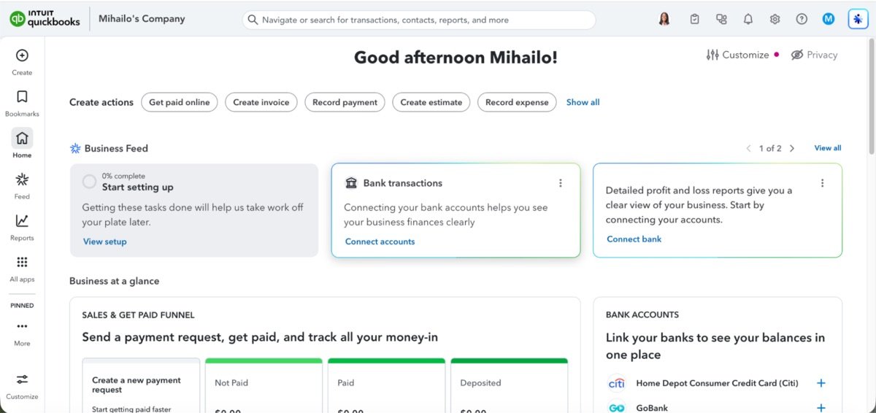Image resolution: width=876 pixels, height=413 pixels.
Task: Open Bank transactions card options menu
Action: [561, 183]
